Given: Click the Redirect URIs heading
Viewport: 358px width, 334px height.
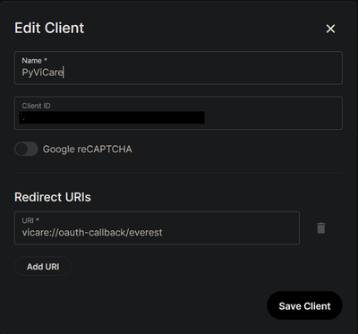Looking at the screenshot, I should point(53,197).
